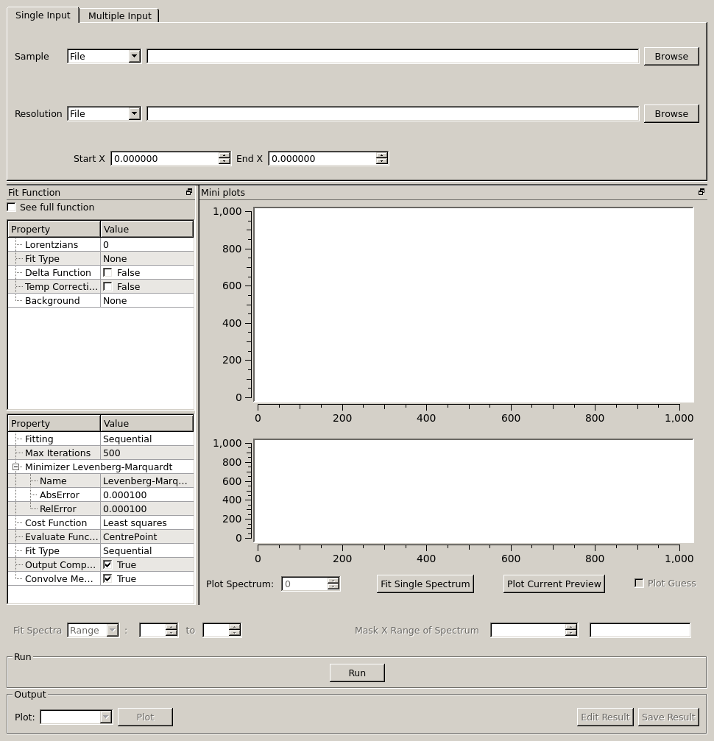The image size is (714, 741).
Task: Click the Resolution file path field
Action: click(392, 113)
